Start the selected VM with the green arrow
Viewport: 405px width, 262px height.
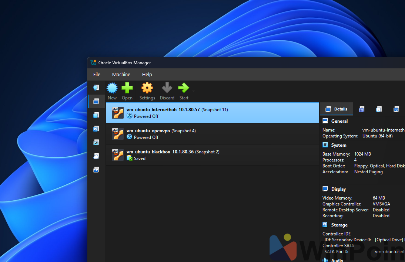pos(184,88)
